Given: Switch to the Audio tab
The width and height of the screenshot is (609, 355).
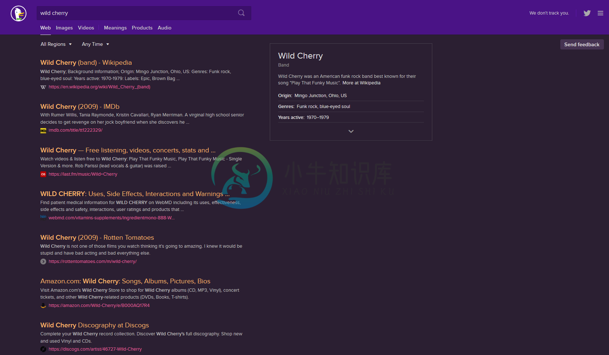Looking at the screenshot, I should (164, 28).
